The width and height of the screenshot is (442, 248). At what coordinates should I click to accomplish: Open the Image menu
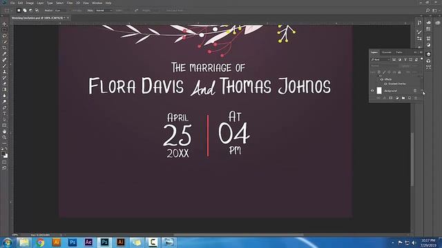(x=30, y=3)
